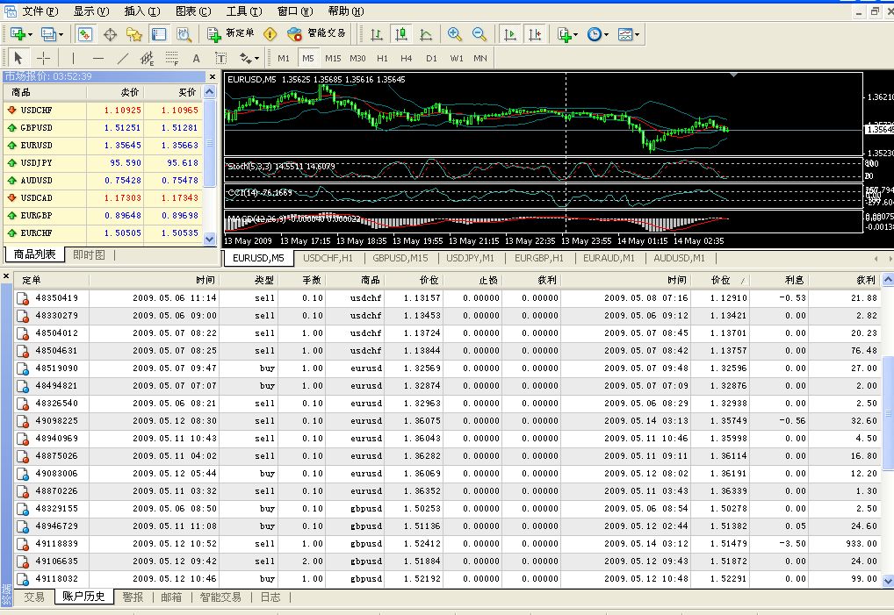Switch chart to candlestick style

[x=401, y=34]
